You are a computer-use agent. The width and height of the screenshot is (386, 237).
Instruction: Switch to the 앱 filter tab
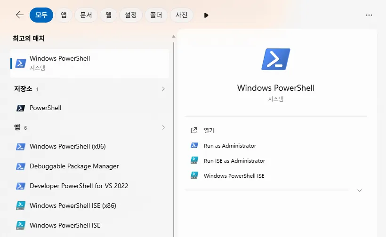64,15
